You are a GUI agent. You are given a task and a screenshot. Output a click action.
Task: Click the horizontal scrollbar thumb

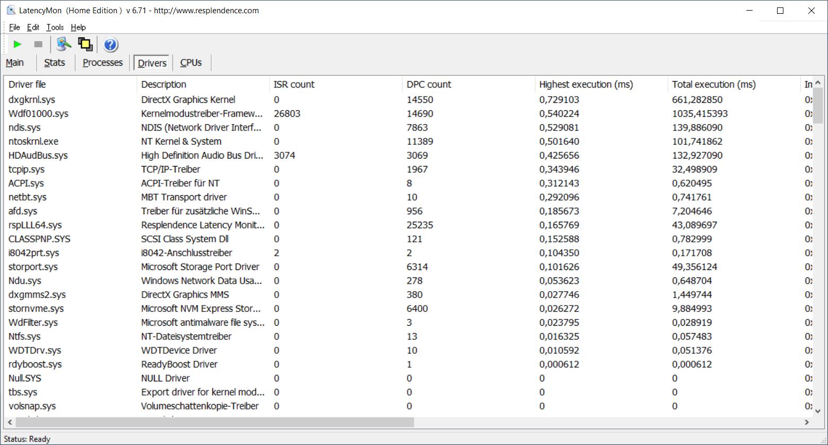click(212, 422)
